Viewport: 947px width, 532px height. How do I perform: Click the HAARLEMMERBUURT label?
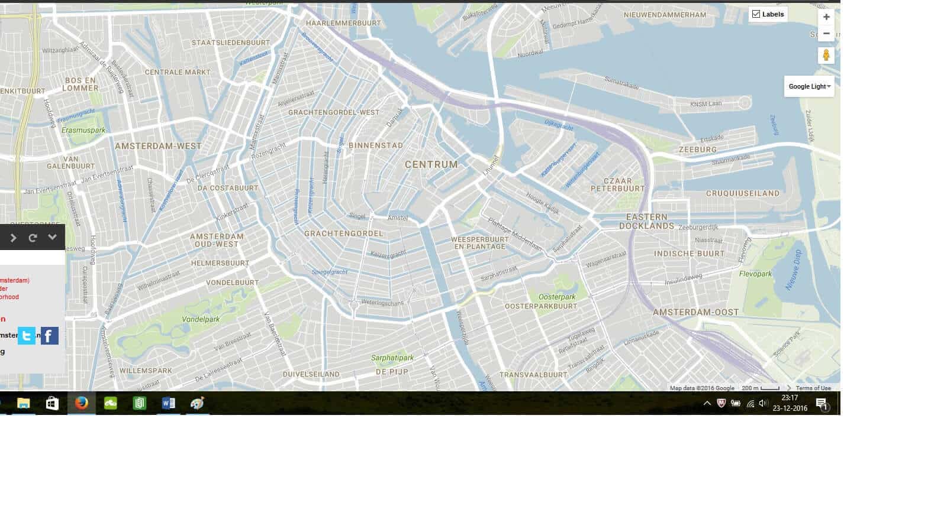pyautogui.click(x=343, y=23)
